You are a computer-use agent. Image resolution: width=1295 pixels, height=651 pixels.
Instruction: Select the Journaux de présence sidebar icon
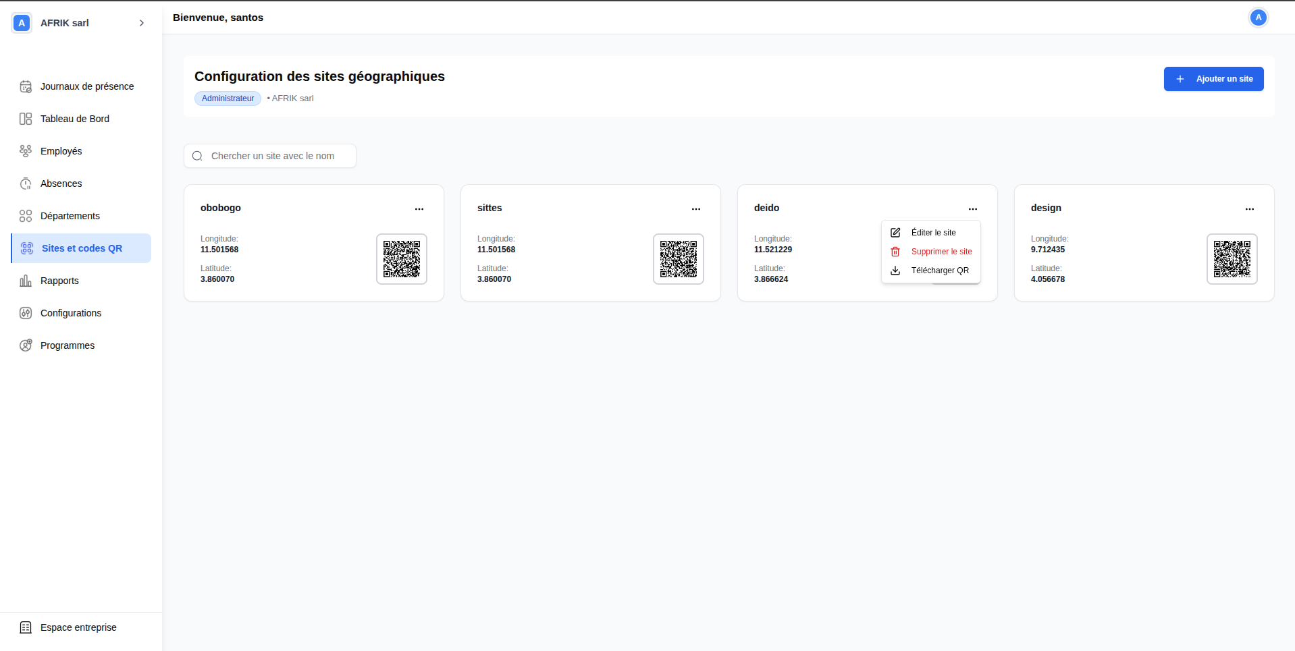pyautogui.click(x=25, y=86)
